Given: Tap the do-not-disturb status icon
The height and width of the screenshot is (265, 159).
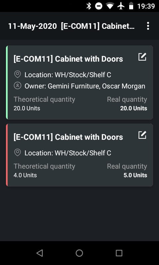Looking at the screenshot, I should click(98, 6).
